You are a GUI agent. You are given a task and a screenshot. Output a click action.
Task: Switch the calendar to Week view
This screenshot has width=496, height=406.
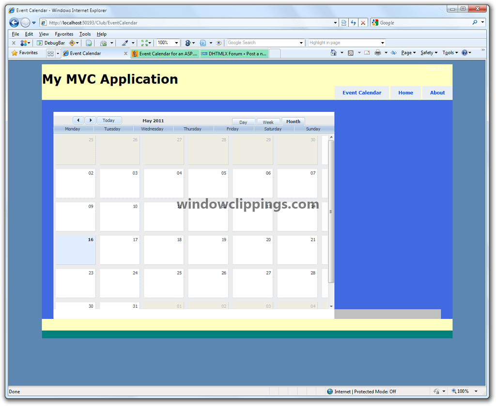[x=268, y=122]
